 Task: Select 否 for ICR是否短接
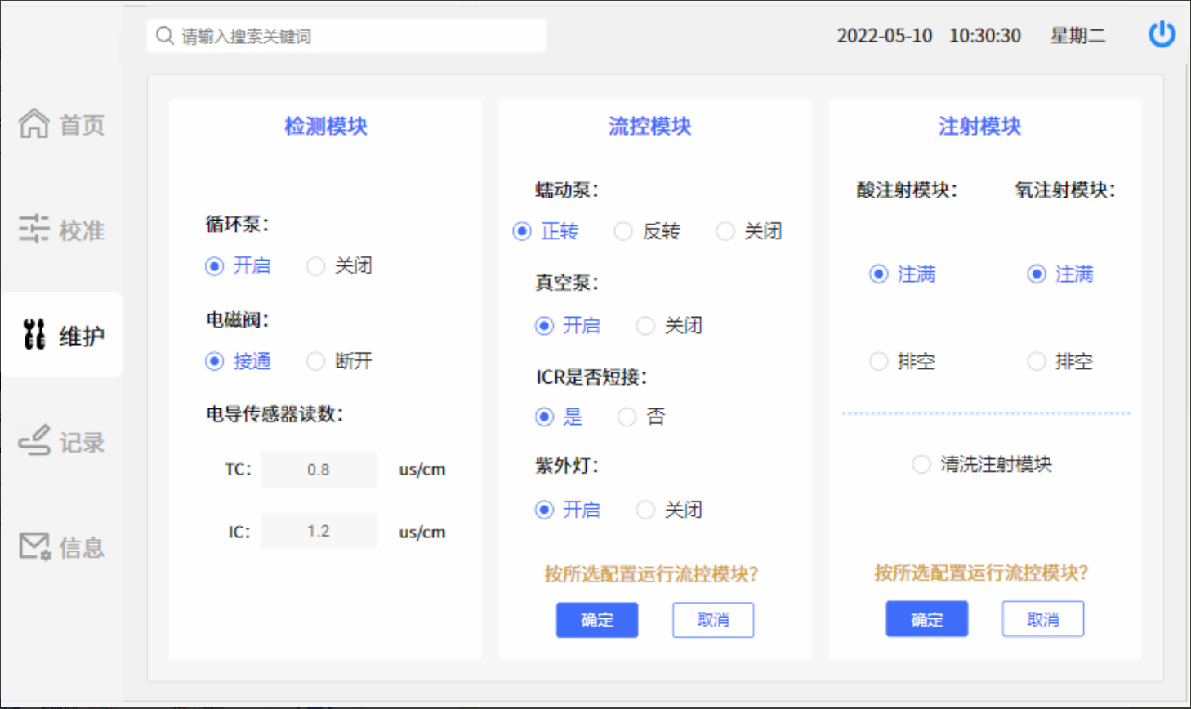click(x=627, y=417)
